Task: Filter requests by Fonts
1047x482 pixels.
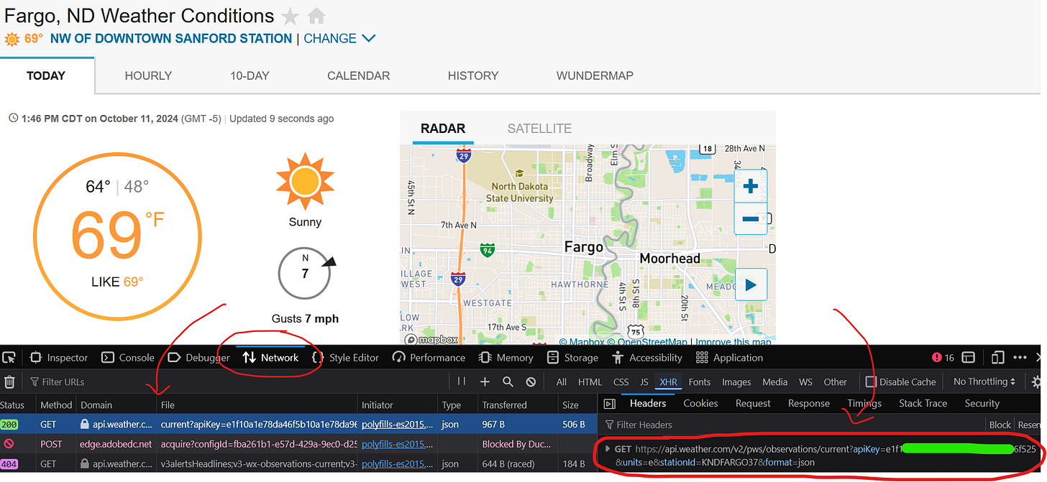Action: [700, 382]
